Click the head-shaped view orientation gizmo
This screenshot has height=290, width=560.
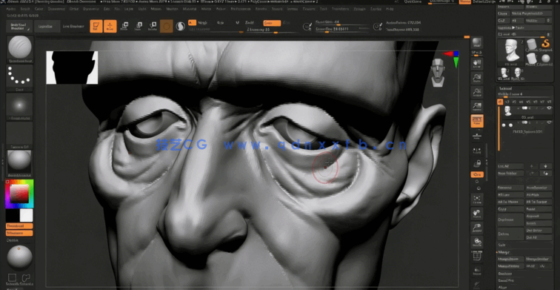click(438, 73)
